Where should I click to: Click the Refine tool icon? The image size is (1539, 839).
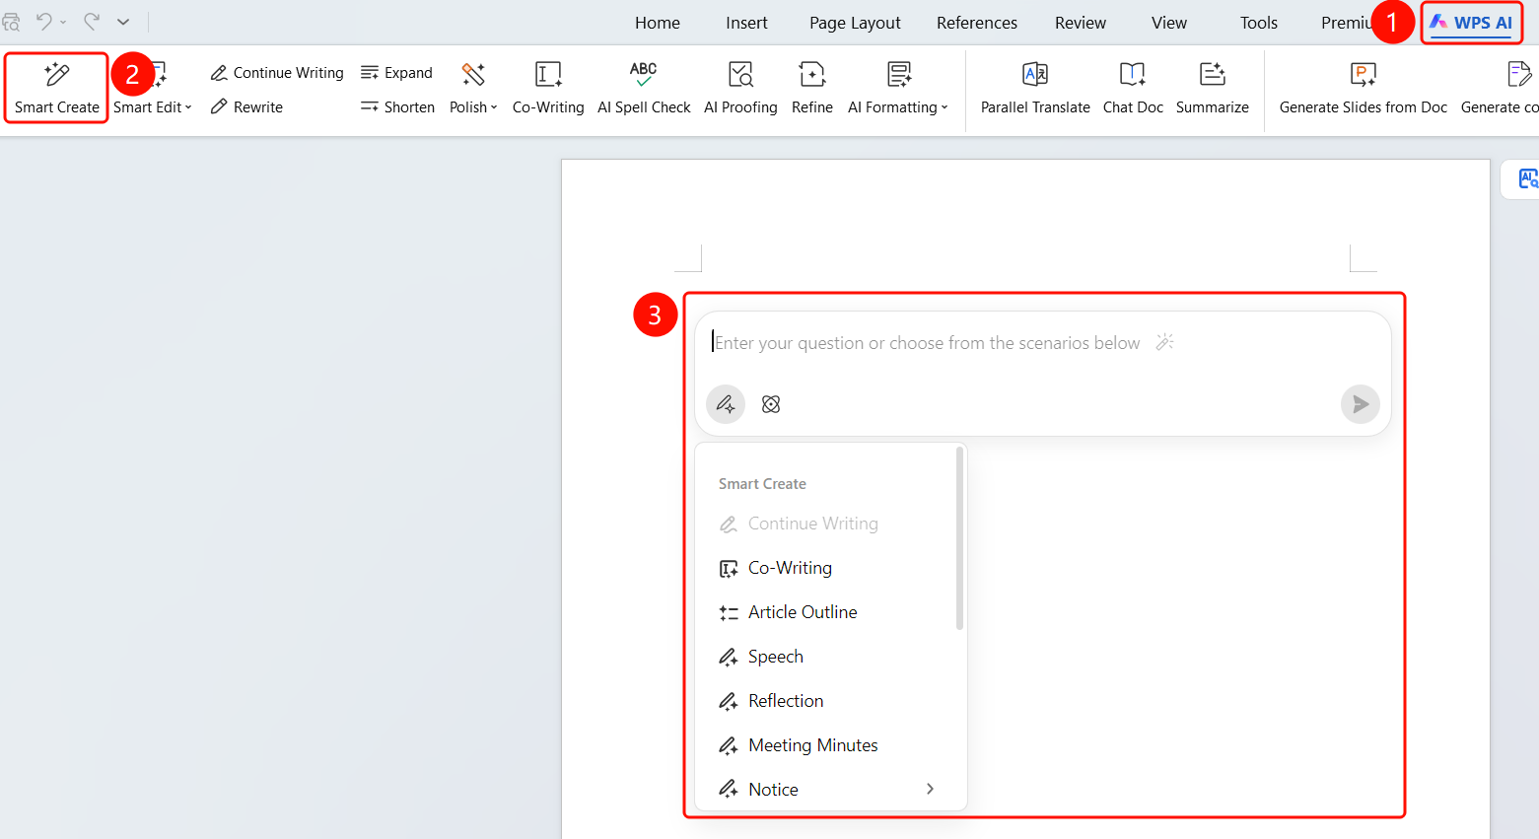[811, 74]
